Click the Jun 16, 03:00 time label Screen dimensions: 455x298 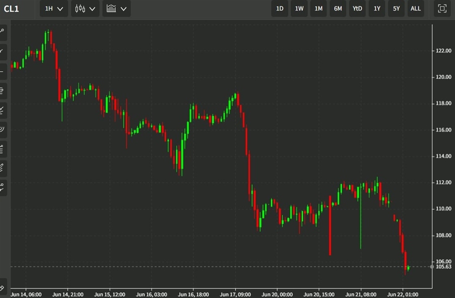152,294
